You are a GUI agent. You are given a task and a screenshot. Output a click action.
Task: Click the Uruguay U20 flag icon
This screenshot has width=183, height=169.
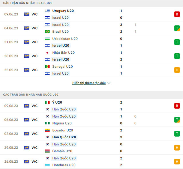(x=47, y=11)
